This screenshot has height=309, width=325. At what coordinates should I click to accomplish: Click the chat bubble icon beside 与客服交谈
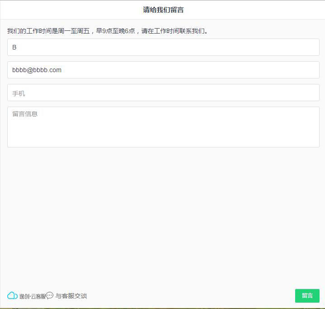click(50, 295)
